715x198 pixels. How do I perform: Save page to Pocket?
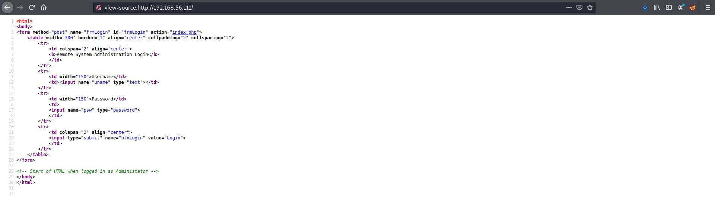click(x=579, y=7)
